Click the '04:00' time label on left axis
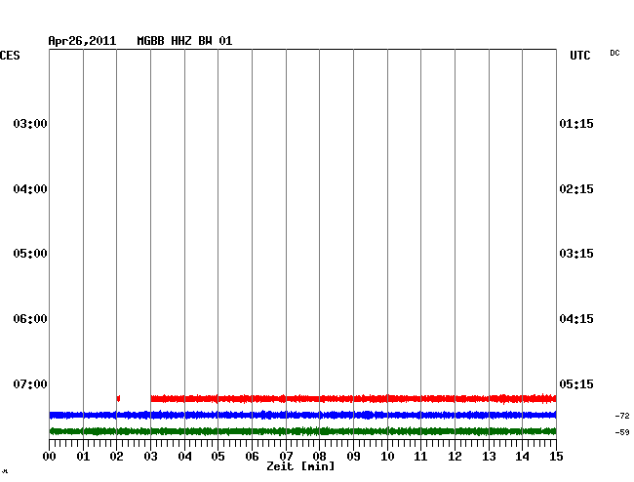This screenshot has width=634, height=482. [x=30, y=189]
